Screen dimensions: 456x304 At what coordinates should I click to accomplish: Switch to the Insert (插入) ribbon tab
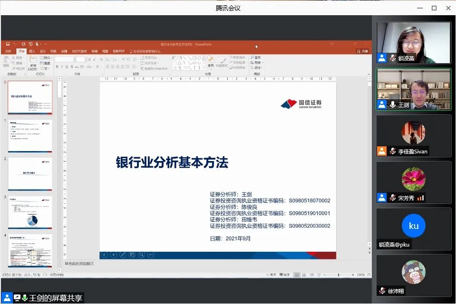pos(32,51)
